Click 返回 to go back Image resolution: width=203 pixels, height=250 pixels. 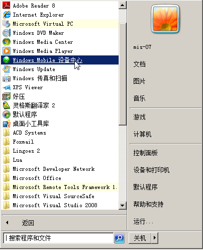(x=28, y=223)
